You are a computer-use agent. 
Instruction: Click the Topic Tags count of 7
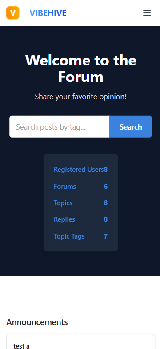(x=106, y=236)
